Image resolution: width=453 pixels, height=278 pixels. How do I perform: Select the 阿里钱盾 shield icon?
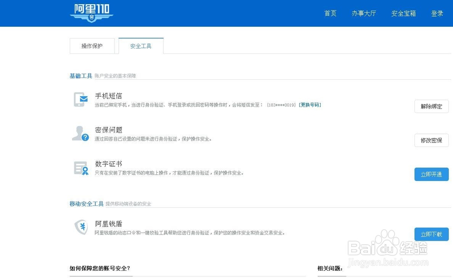81,227
